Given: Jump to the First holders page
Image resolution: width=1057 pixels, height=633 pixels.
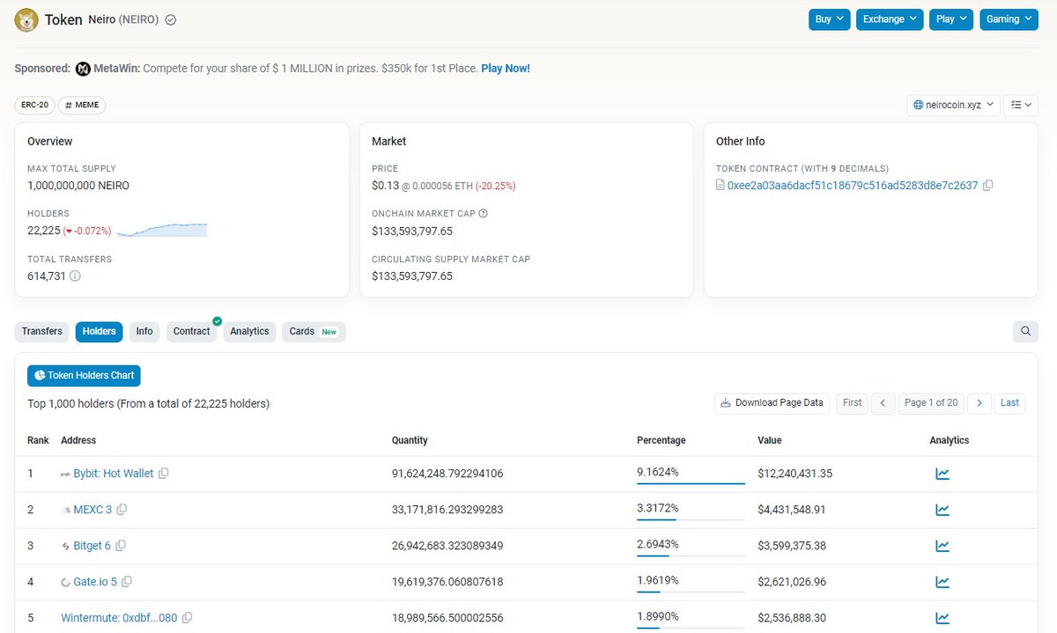Looking at the screenshot, I should click(x=852, y=403).
